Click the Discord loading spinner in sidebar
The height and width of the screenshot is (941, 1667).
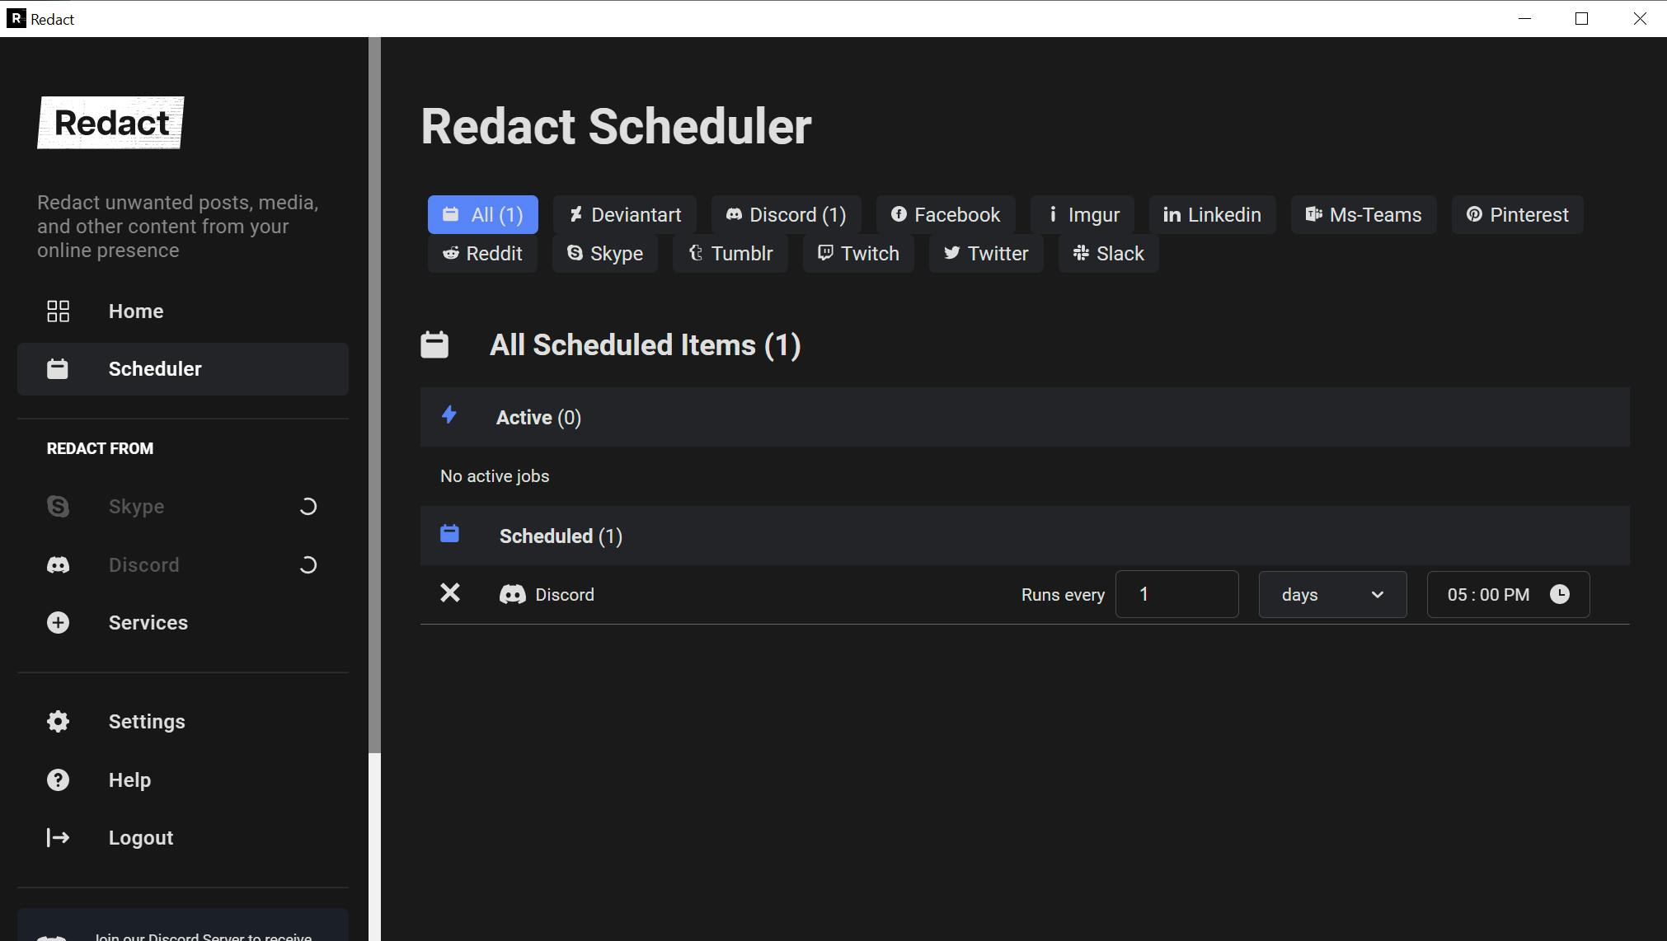tap(308, 565)
